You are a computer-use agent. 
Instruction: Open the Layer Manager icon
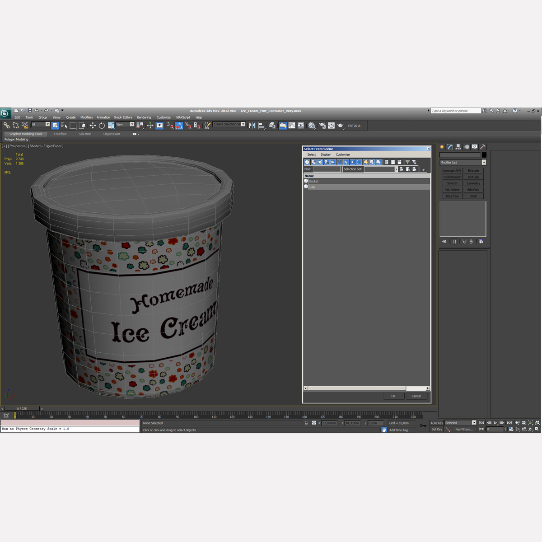tap(272, 126)
